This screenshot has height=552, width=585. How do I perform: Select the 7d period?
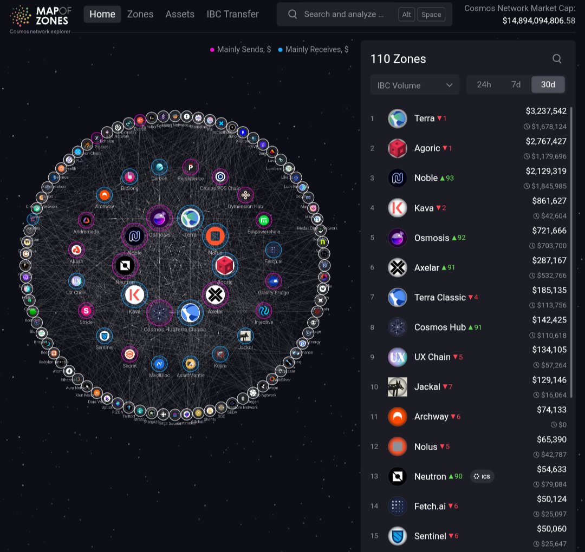click(x=516, y=84)
